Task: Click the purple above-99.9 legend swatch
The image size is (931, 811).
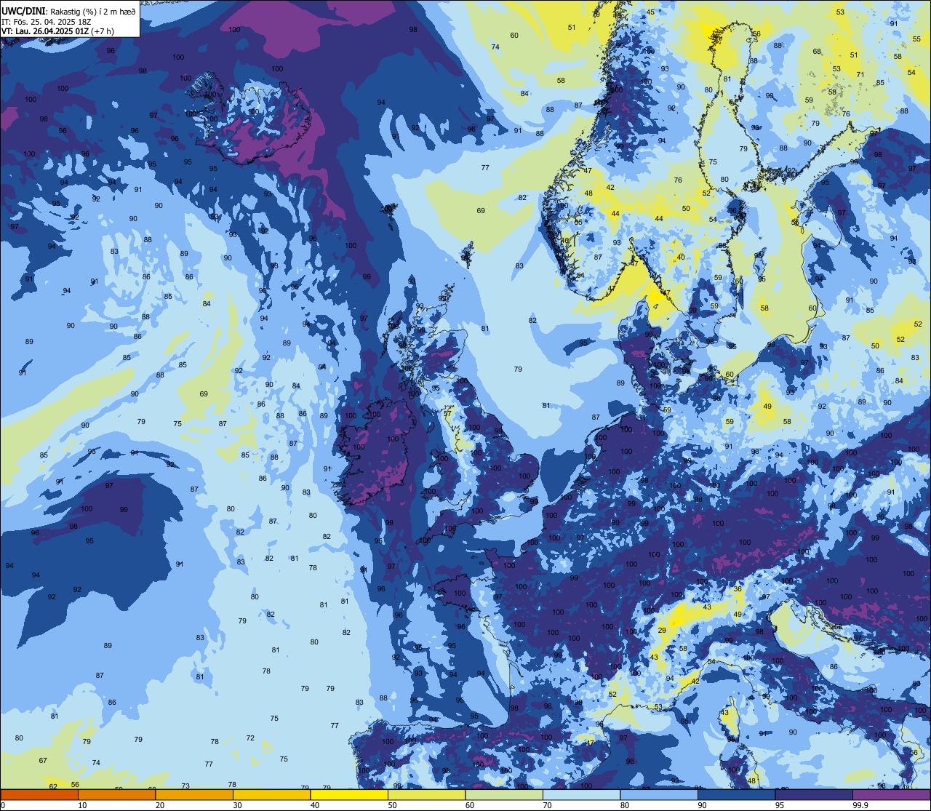Action: click(x=891, y=794)
